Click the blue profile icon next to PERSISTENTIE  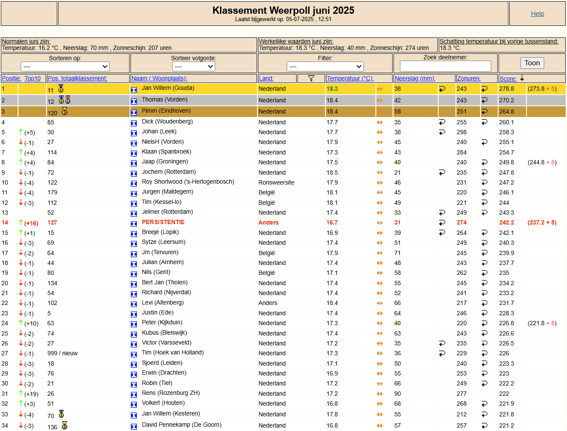[x=134, y=223]
